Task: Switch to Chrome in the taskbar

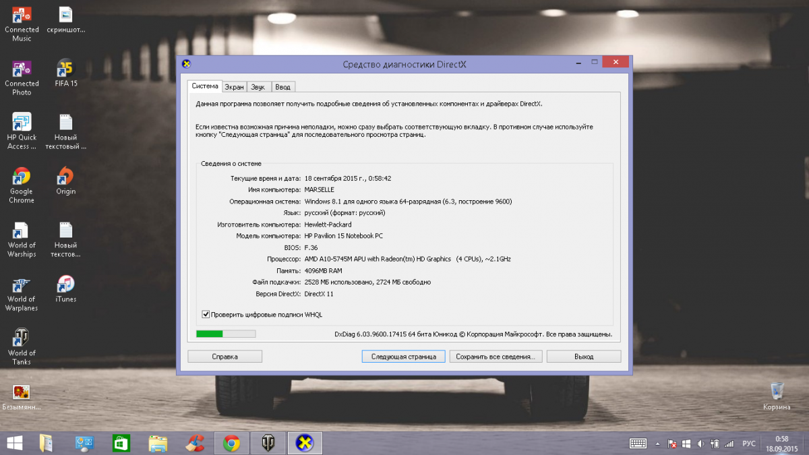Action: point(231,443)
